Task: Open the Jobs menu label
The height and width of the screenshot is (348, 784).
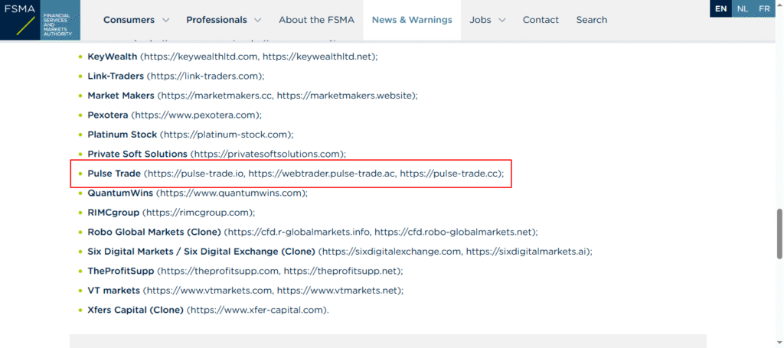Action: pyautogui.click(x=480, y=20)
